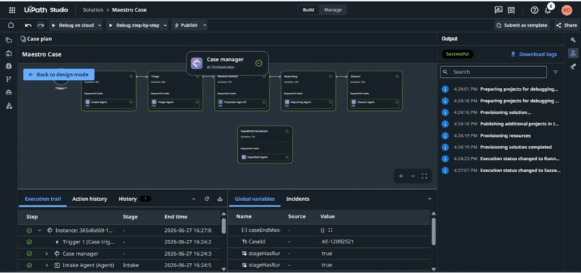Select the Intake Agent task in the Intake stage
The width and height of the screenshot is (581, 273).
(x=109, y=103)
